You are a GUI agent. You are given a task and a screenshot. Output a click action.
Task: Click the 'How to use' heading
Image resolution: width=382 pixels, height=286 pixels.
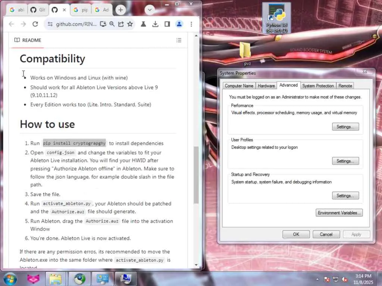click(x=47, y=124)
